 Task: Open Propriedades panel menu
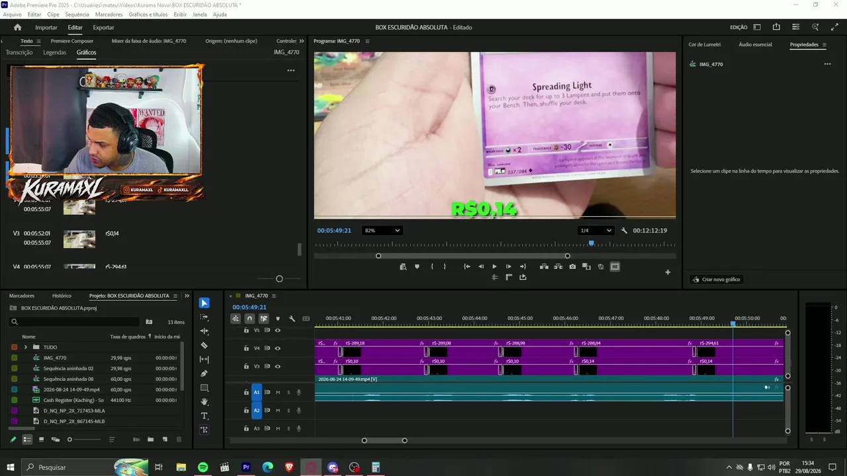point(824,44)
